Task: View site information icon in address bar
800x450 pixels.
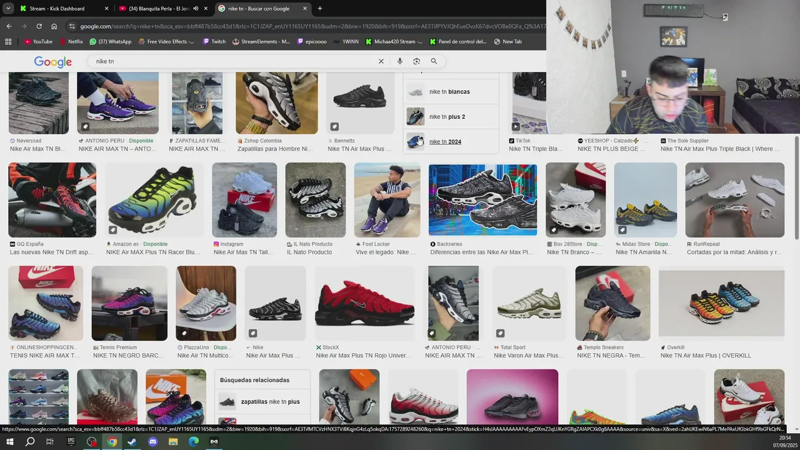Action: [x=72, y=26]
